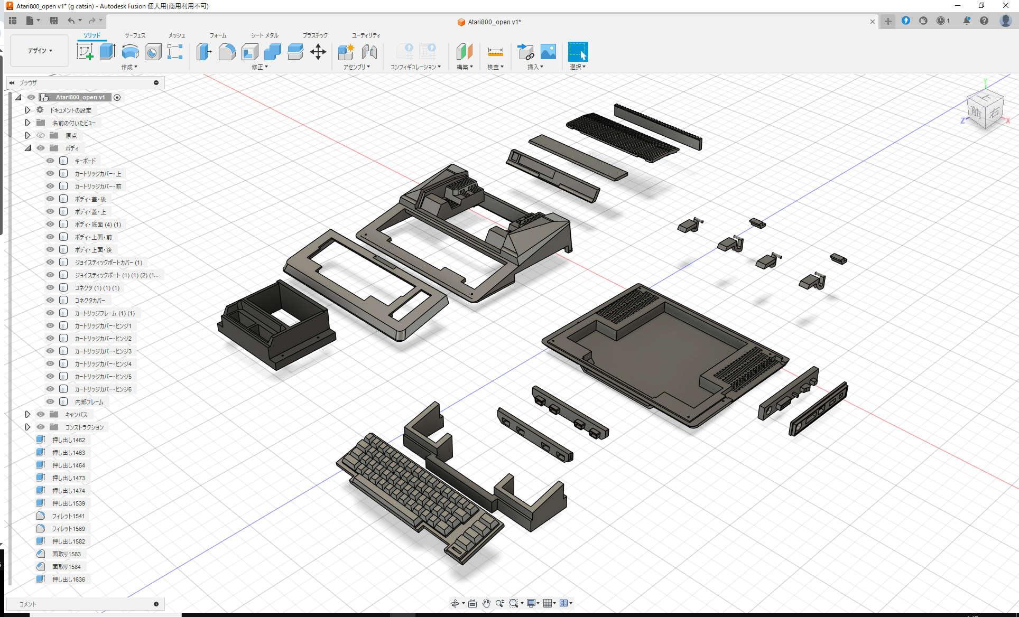Click the Insert Canvas image icon
The image size is (1019, 617).
tap(548, 52)
